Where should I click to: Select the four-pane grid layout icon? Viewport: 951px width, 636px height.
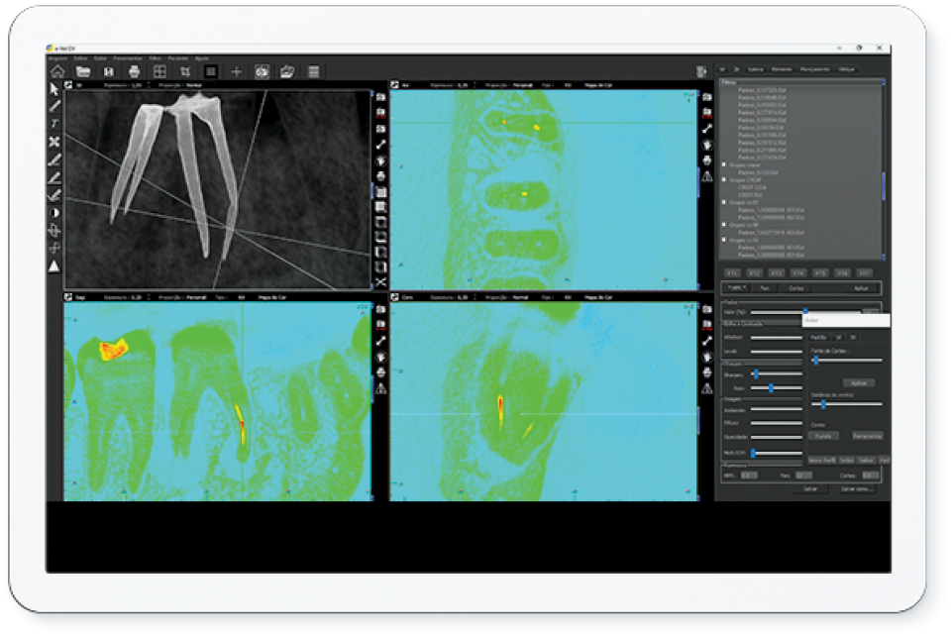click(x=159, y=71)
